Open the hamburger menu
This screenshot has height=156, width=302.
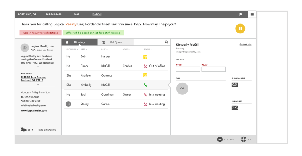click(x=252, y=14)
